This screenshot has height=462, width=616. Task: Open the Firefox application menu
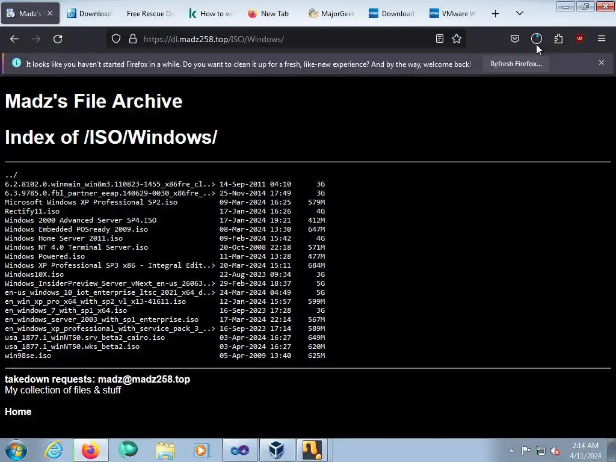click(x=602, y=39)
